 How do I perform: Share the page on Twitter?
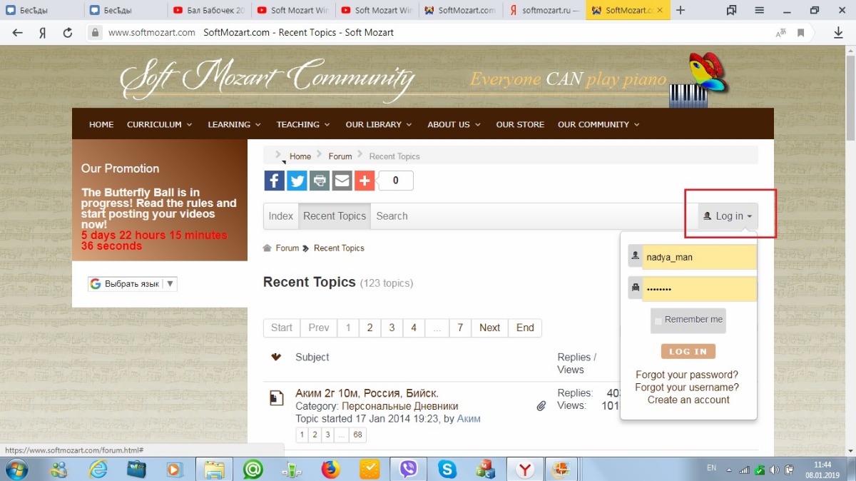click(x=297, y=181)
